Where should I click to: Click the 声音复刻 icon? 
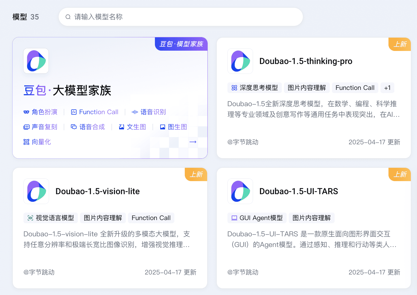(26, 127)
